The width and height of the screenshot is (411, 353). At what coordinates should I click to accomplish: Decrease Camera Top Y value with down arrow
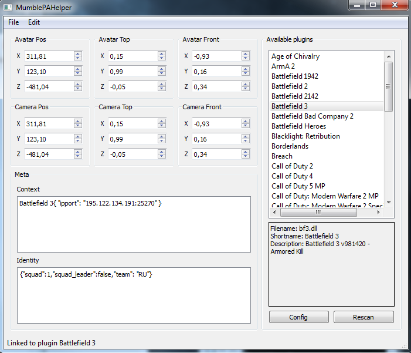click(x=162, y=141)
